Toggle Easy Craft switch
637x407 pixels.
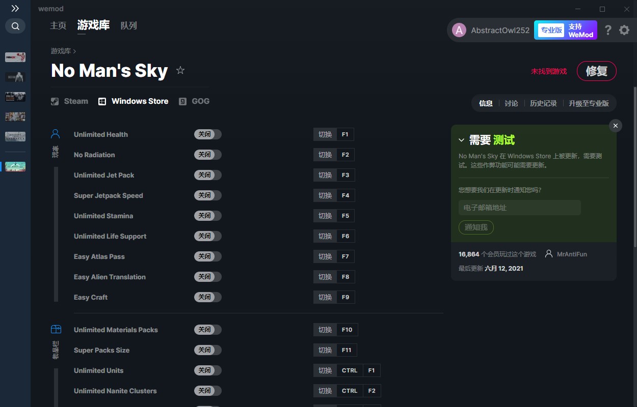click(208, 297)
